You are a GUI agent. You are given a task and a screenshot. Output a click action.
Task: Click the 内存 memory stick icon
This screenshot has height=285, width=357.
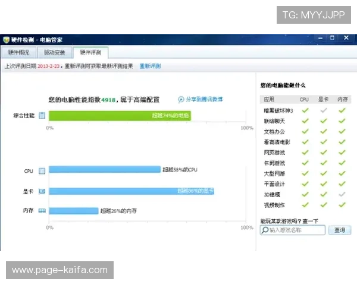[42, 211]
